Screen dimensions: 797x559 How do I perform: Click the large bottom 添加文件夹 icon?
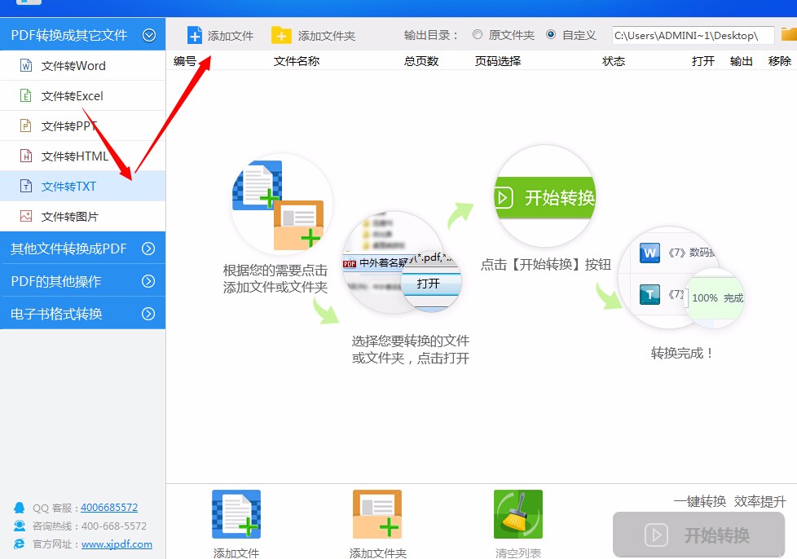click(377, 513)
